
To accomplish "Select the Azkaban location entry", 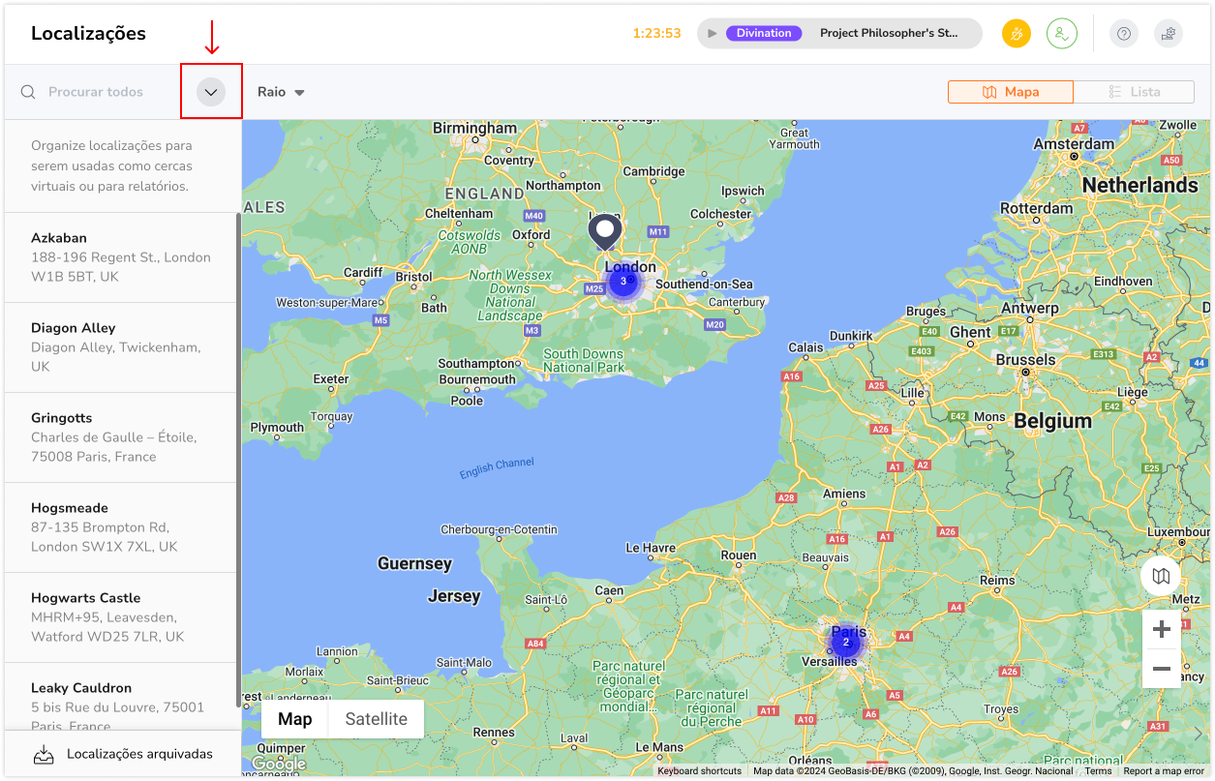I will (x=121, y=256).
